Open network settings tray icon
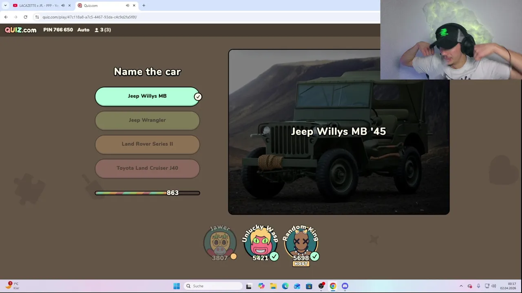Viewport: 522px width, 293px height. click(x=487, y=286)
